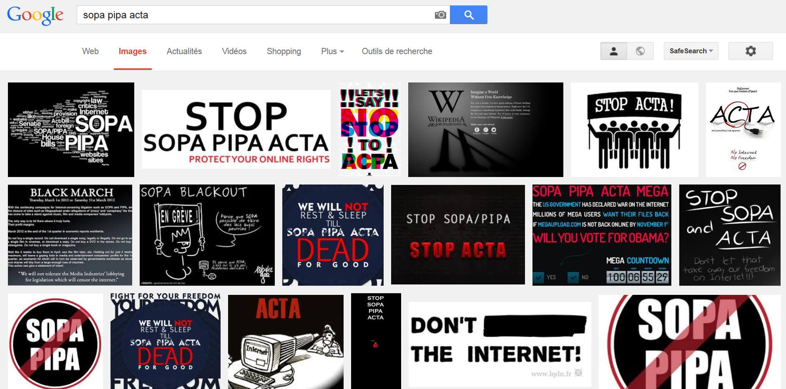Screen dimensions: 786x389
Task: Click the Mega Countdown Obama image
Action: (x=601, y=235)
